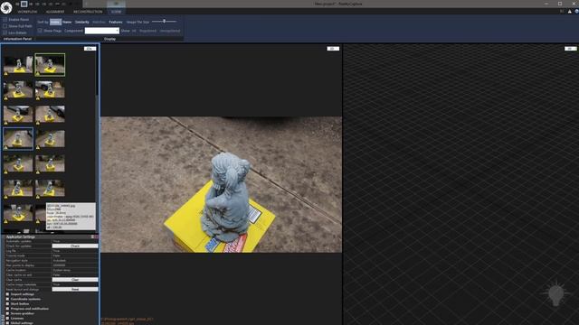
Task: Click the pin icon in Application Settings header
Action: tap(92, 237)
